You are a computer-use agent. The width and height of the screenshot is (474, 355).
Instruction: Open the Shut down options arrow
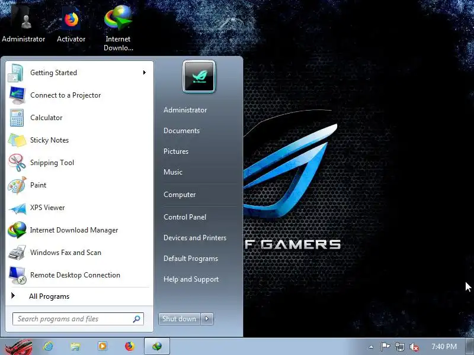[207, 319]
